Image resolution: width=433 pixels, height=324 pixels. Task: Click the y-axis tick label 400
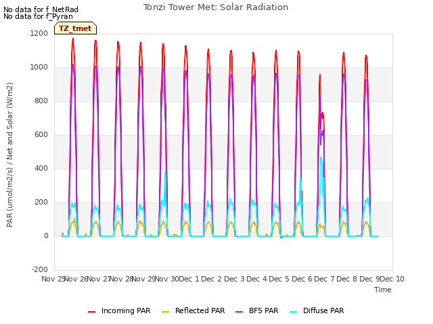tap(41, 168)
